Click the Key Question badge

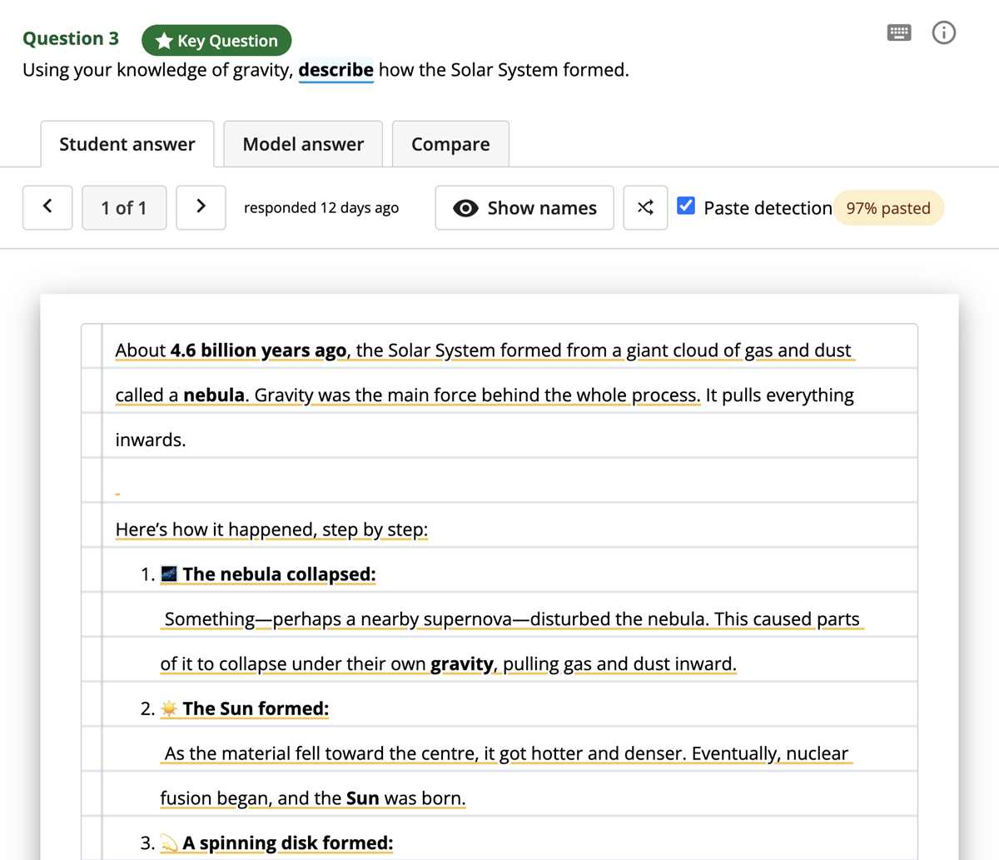[x=216, y=41]
